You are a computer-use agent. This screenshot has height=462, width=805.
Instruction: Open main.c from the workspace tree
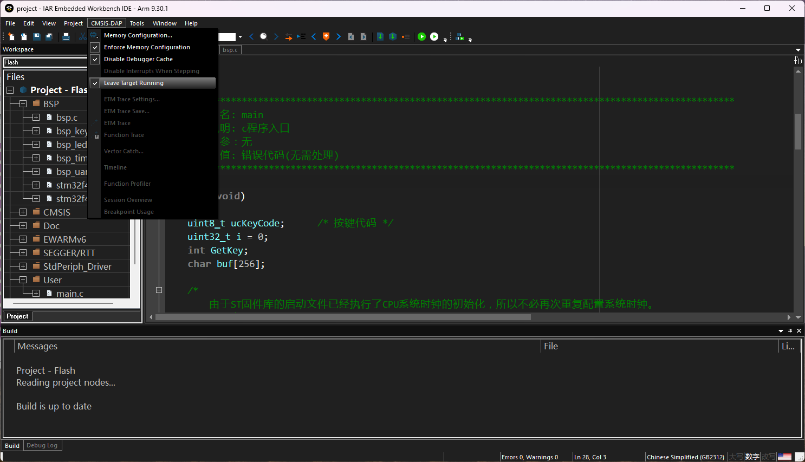(x=70, y=294)
